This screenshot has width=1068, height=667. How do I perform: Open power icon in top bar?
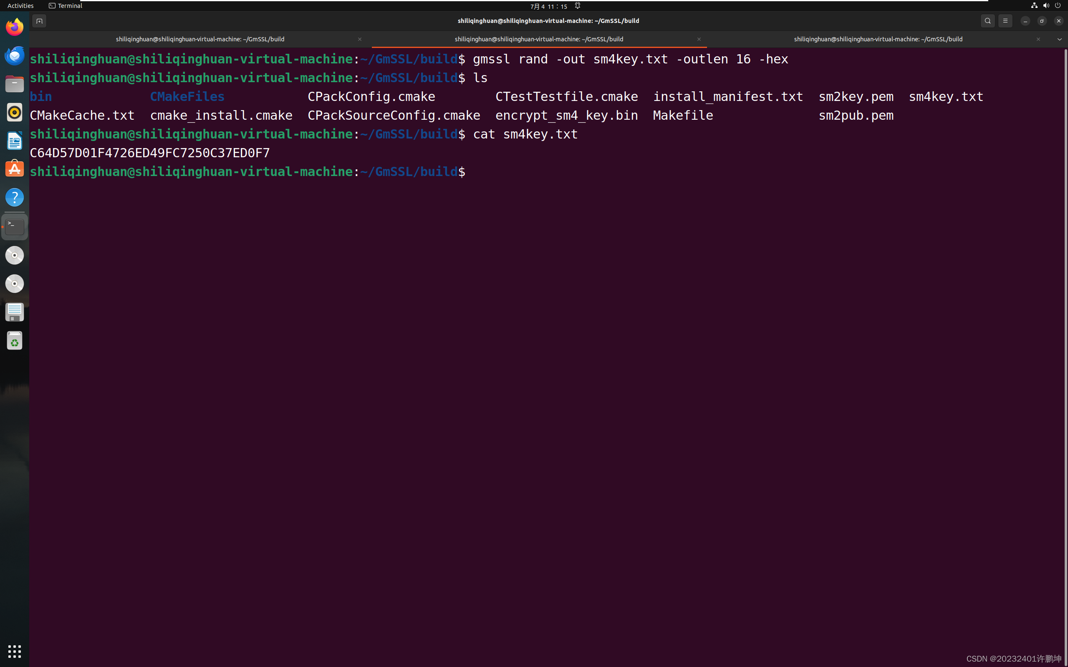pyautogui.click(x=1058, y=6)
